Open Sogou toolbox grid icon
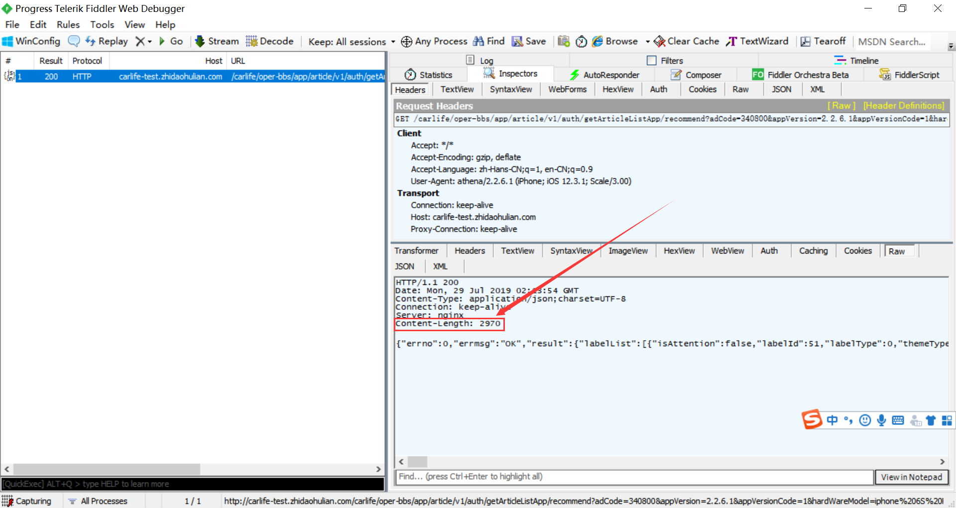 pos(947,420)
